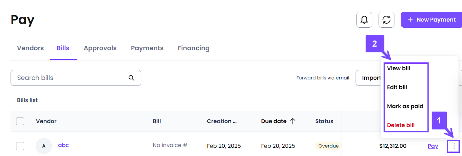462x156 pixels.
Task: Open the via email link
Action: pos(338,78)
